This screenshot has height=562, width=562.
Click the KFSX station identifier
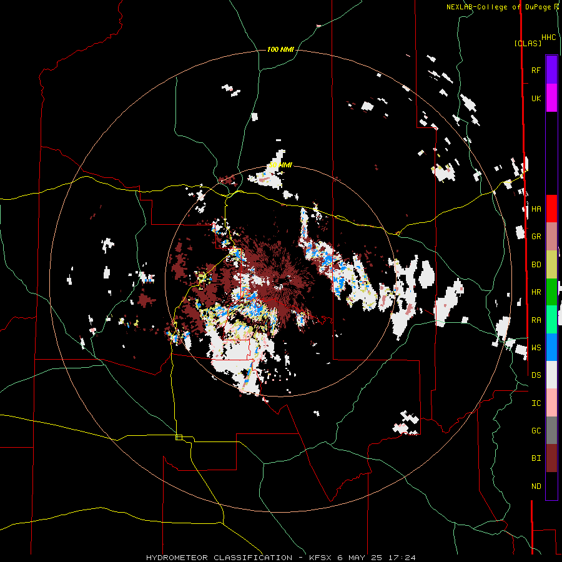coord(320,558)
